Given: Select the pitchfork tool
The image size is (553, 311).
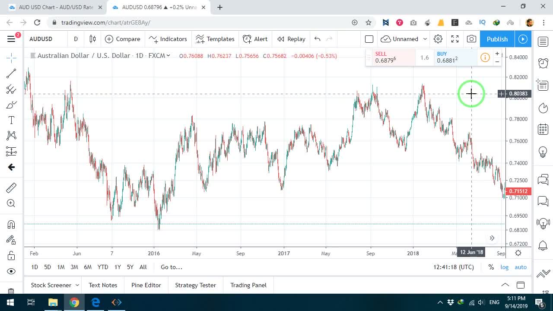Looking at the screenshot, I should coord(11,89).
